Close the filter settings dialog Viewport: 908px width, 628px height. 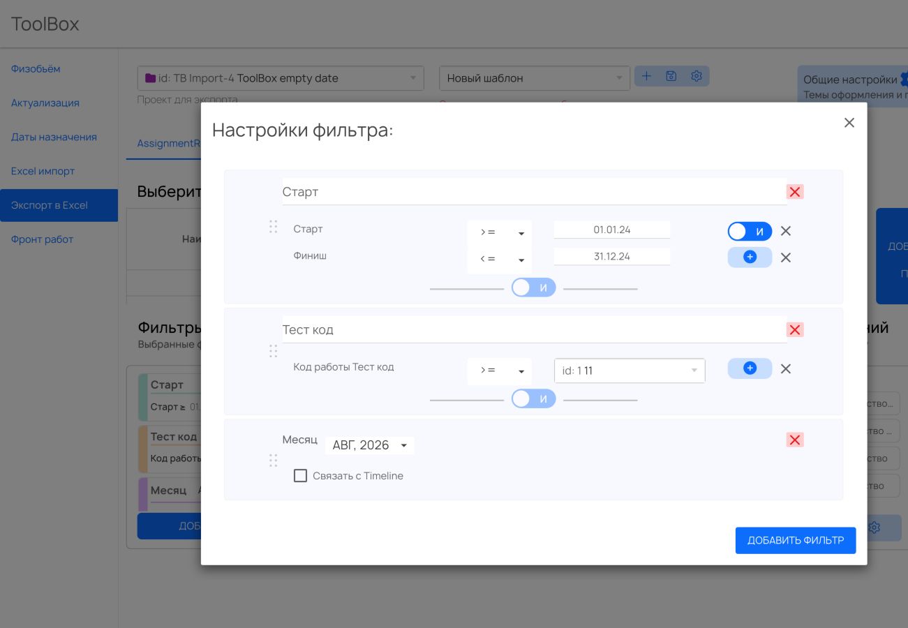point(849,123)
